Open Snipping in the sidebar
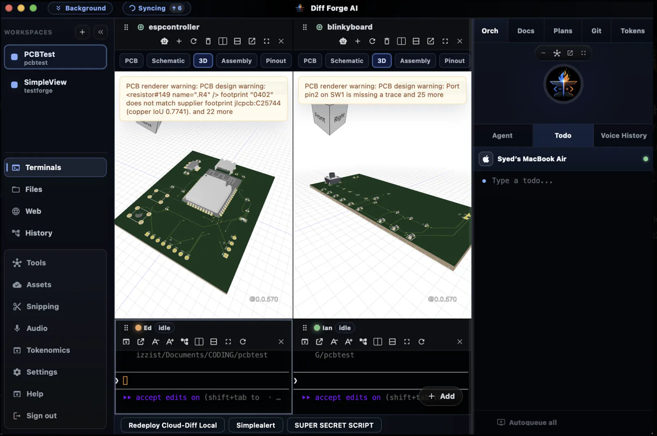Screen dimensions: 657x436 55,306
